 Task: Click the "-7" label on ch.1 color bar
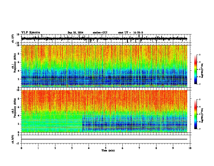pyautogui.click(x=199, y=84)
